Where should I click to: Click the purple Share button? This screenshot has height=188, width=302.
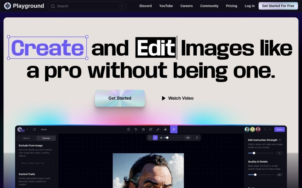click(279, 129)
